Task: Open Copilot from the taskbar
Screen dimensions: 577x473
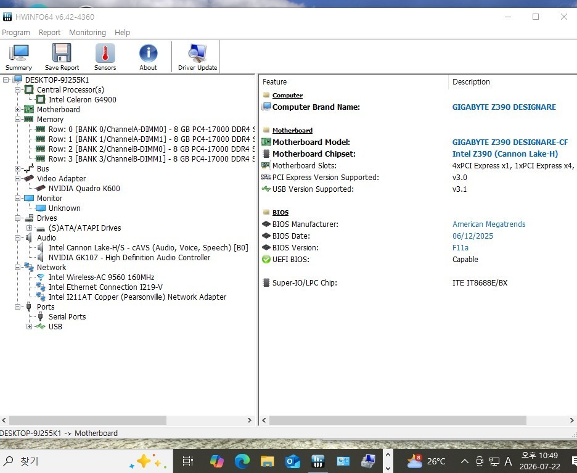Action: coord(217,461)
